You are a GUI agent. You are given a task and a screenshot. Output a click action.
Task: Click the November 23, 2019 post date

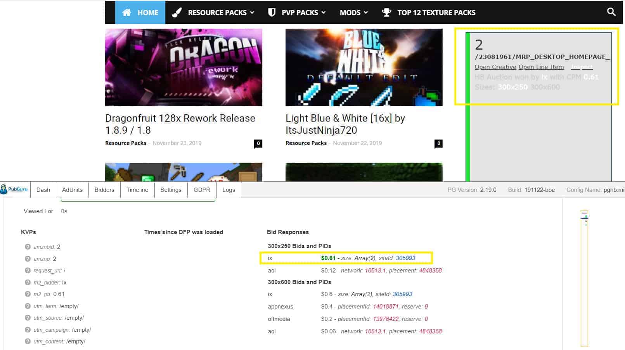click(x=177, y=143)
